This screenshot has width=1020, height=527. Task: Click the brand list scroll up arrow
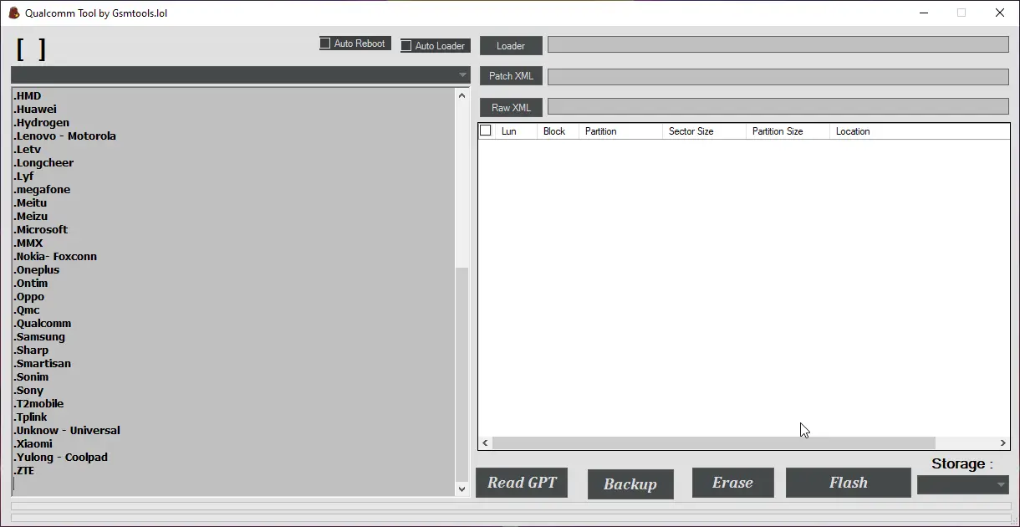[462, 95]
